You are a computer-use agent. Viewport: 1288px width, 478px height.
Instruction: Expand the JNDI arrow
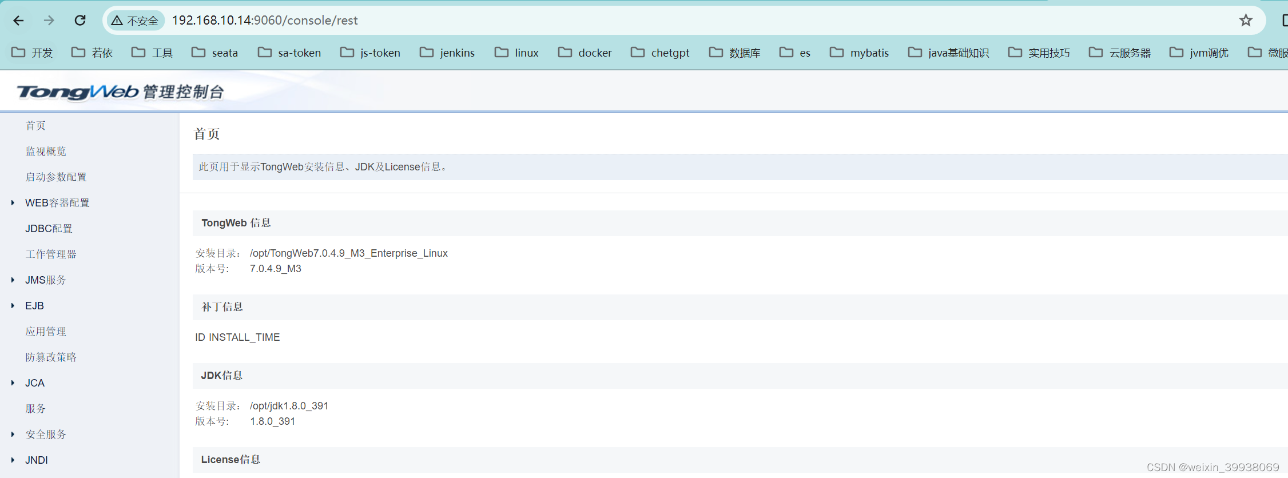pyautogui.click(x=13, y=460)
